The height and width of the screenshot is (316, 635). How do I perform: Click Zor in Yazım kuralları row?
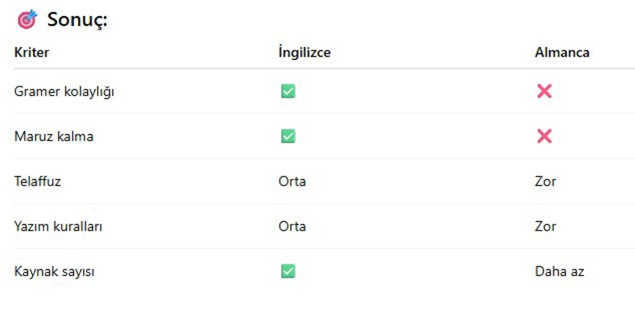coord(546,227)
